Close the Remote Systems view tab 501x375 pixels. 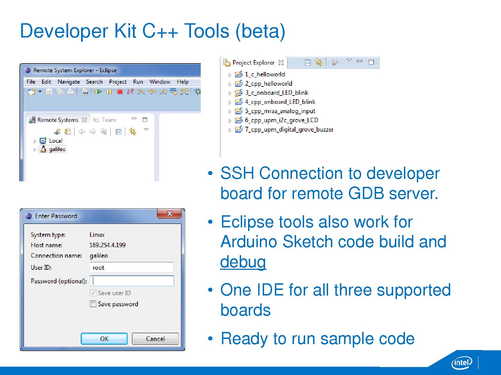click(84, 120)
